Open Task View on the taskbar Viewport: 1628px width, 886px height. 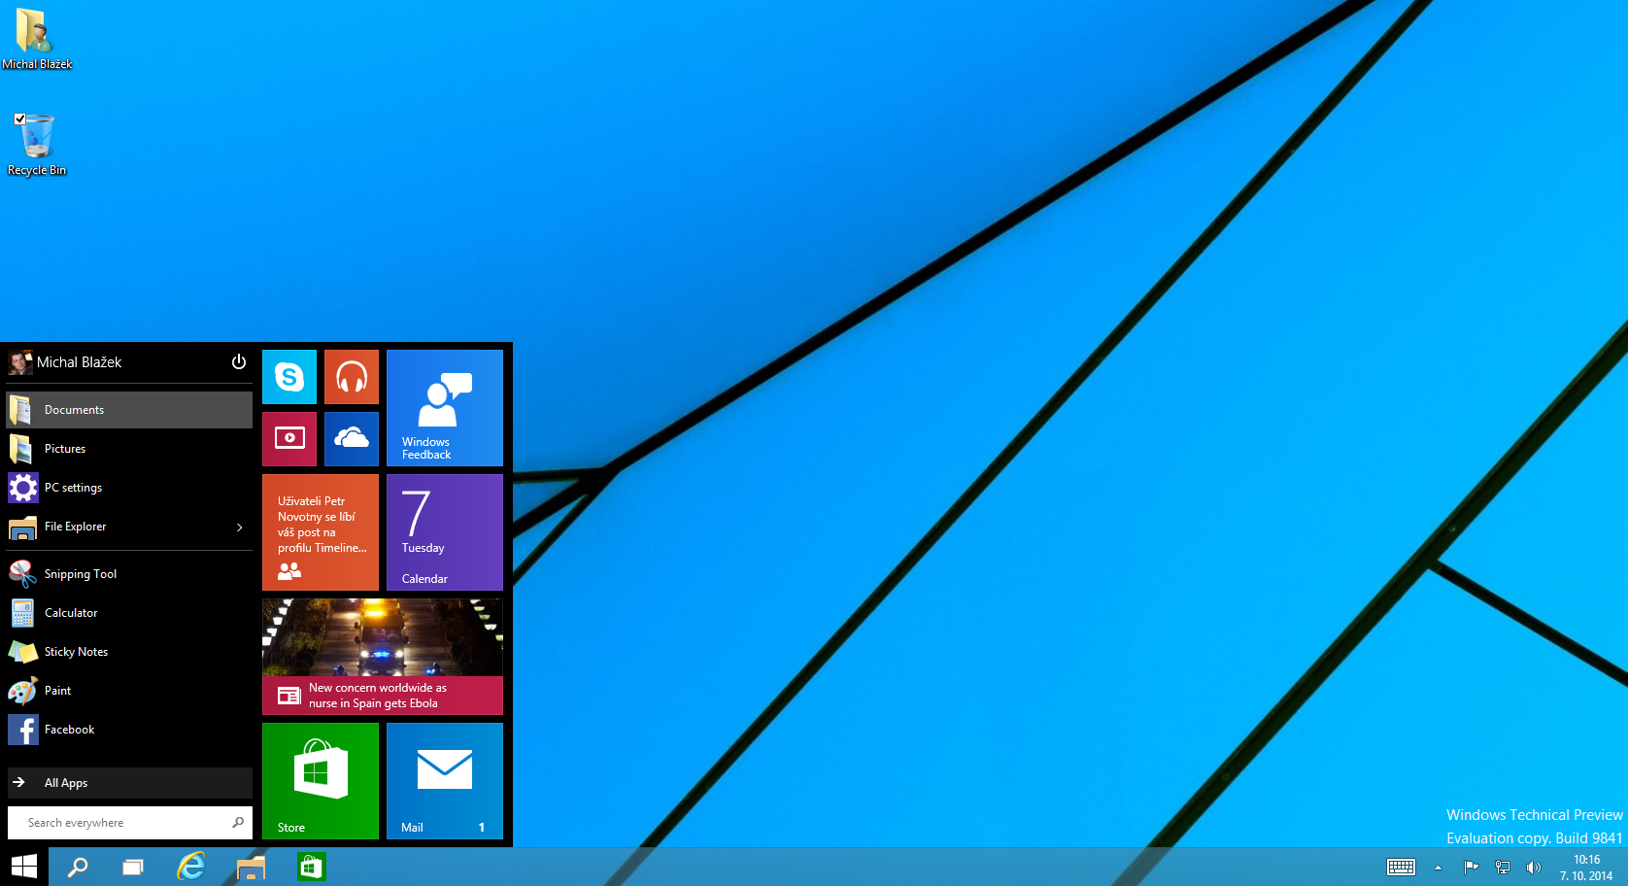(133, 867)
